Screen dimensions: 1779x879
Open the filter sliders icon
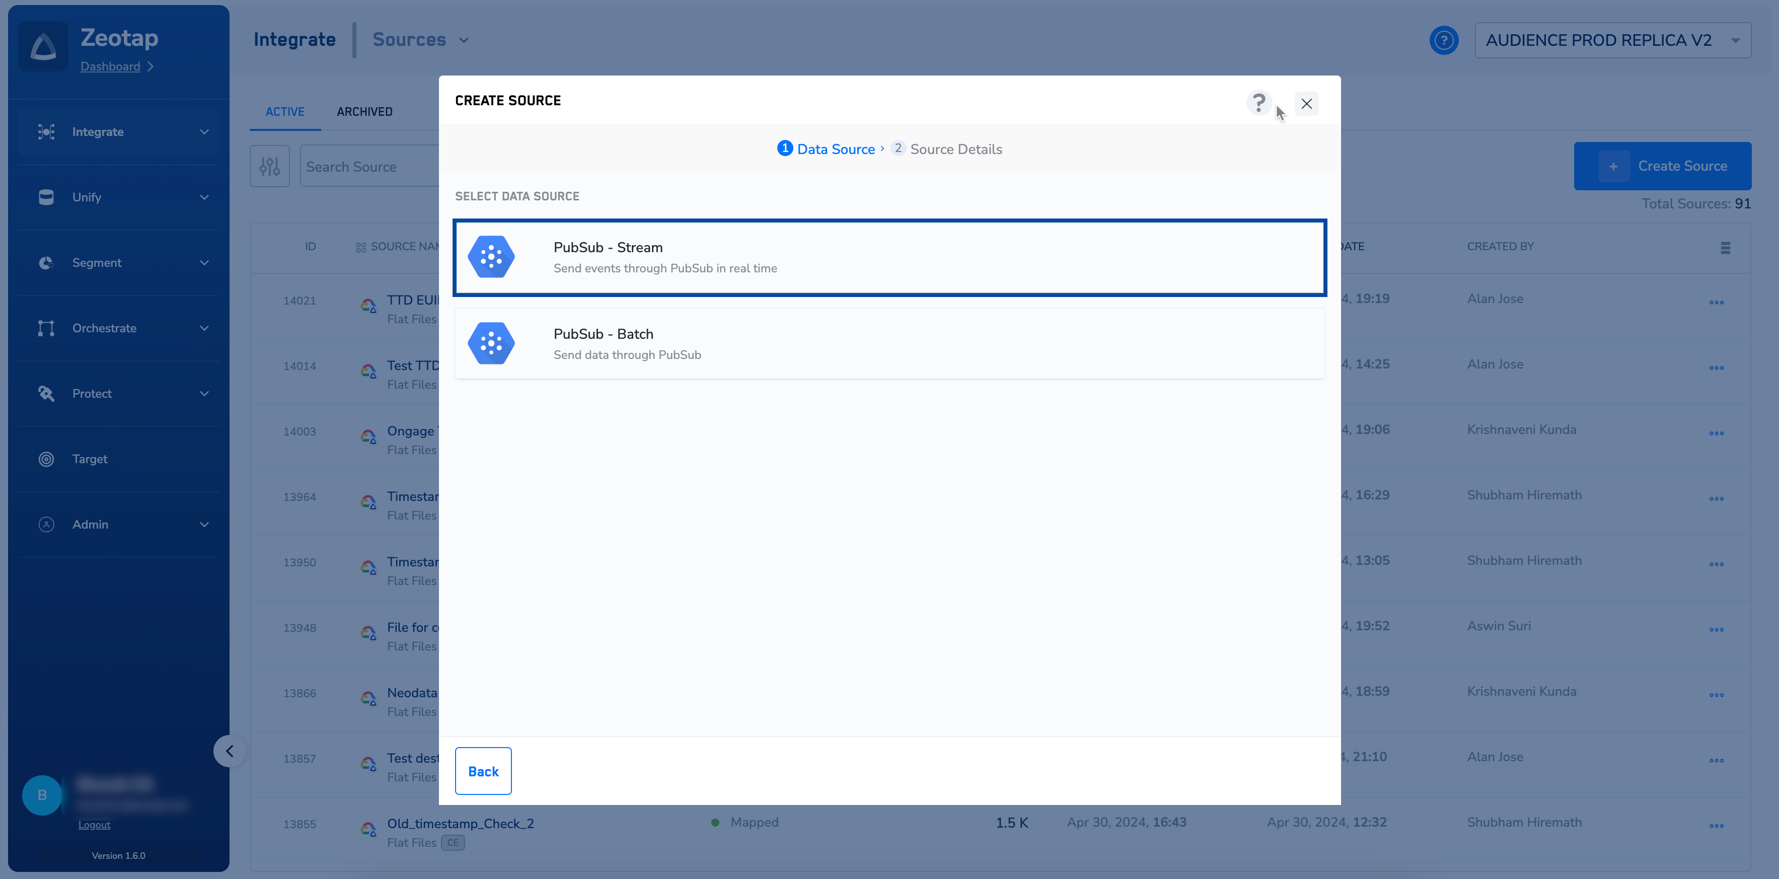269,166
